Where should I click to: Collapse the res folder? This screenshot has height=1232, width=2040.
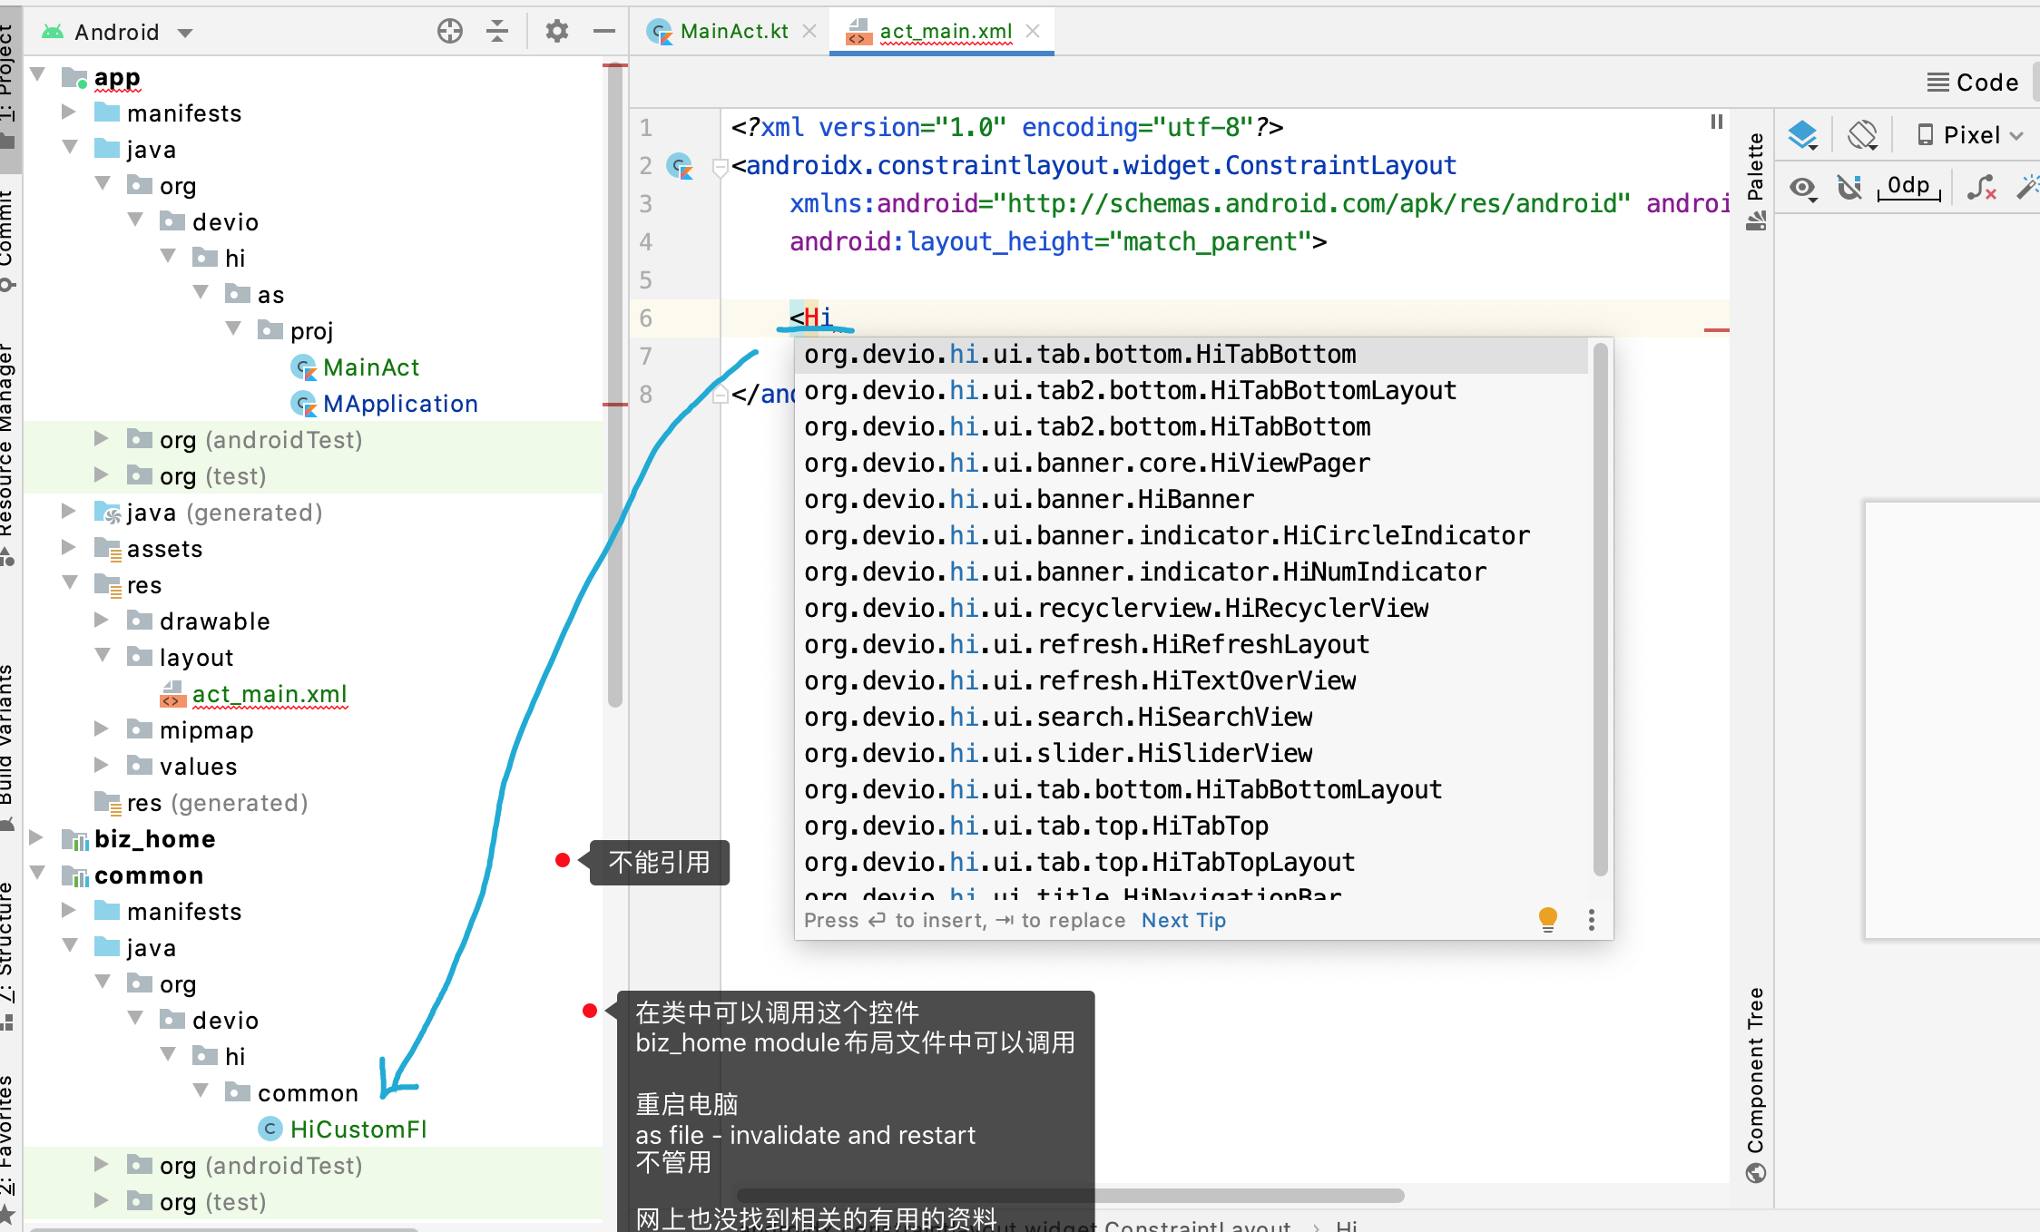(x=70, y=582)
